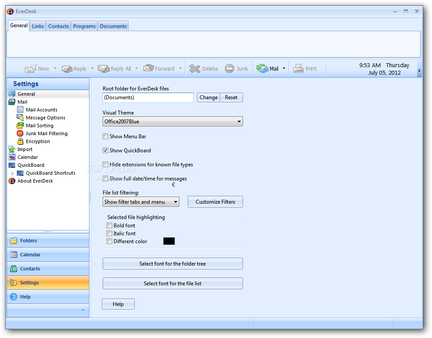
Task: Click the Change root folder button
Action: 209,97
